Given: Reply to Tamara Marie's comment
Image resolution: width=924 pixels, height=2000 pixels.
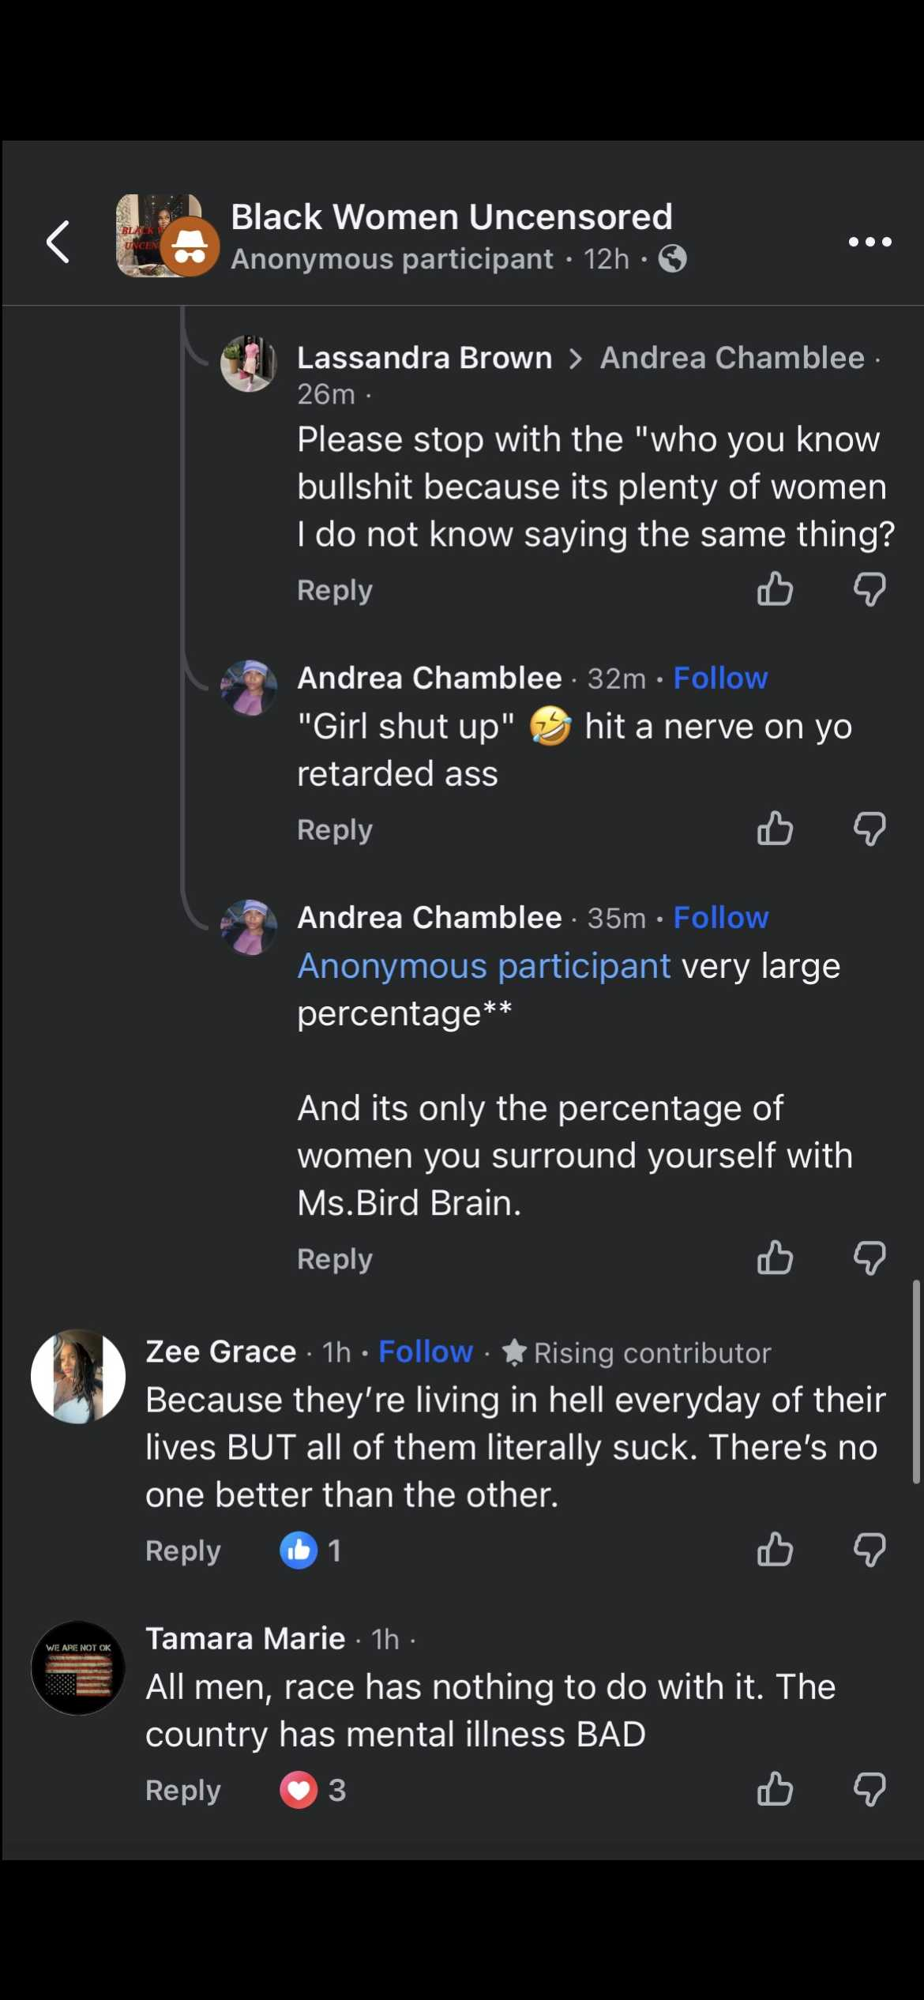Looking at the screenshot, I should [x=182, y=1790].
